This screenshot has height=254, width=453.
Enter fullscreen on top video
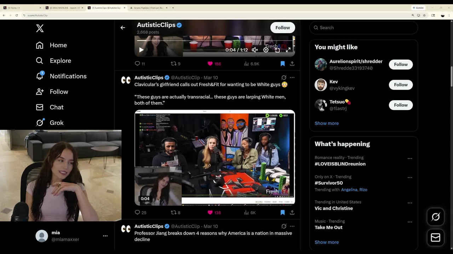(288, 50)
